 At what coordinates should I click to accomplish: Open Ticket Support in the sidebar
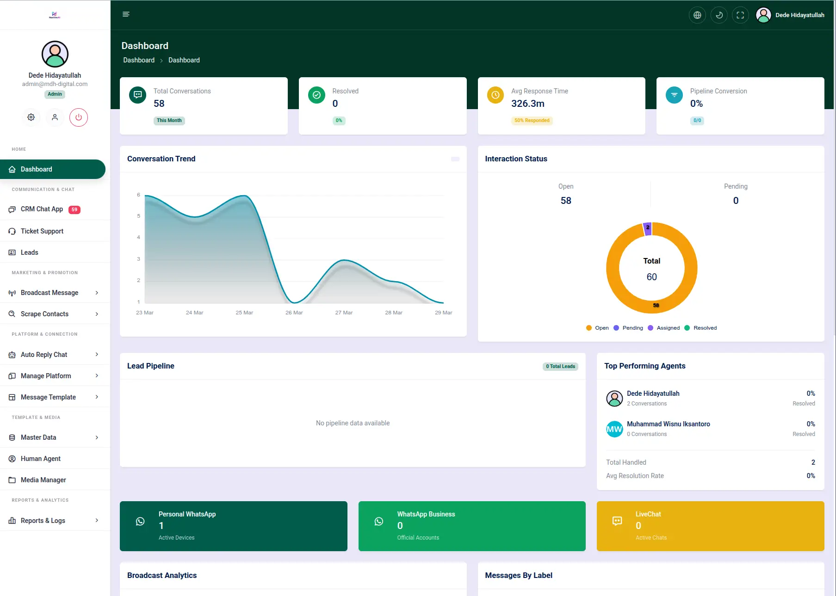[x=42, y=231]
